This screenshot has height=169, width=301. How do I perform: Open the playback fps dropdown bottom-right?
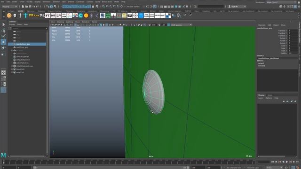[274, 168]
